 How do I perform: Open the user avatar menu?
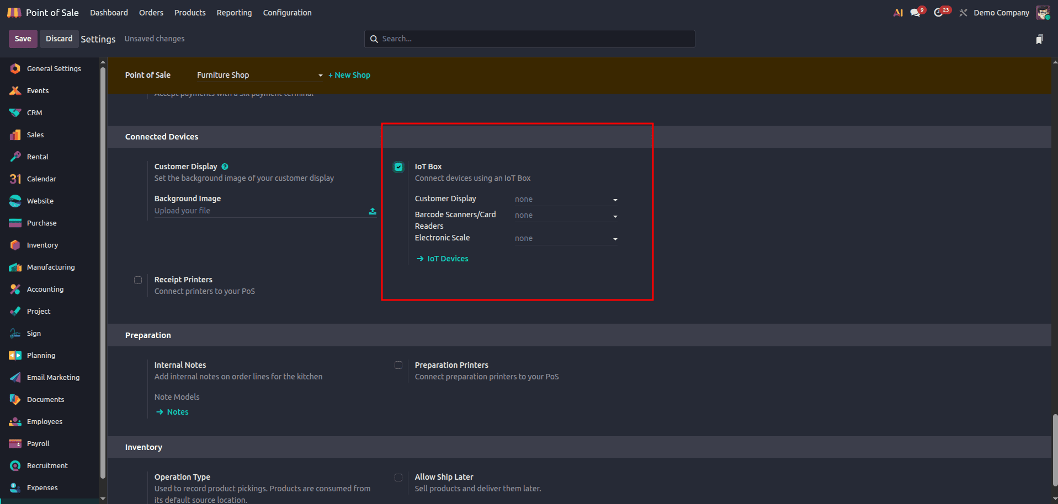pos(1043,12)
